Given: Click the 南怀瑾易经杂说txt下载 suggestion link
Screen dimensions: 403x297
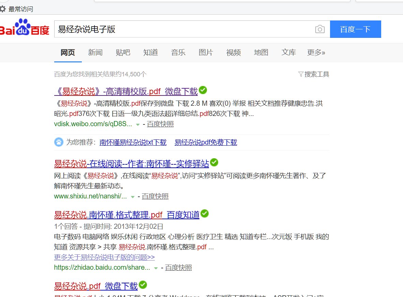Looking at the screenshot, I should [x=133, y=142].
